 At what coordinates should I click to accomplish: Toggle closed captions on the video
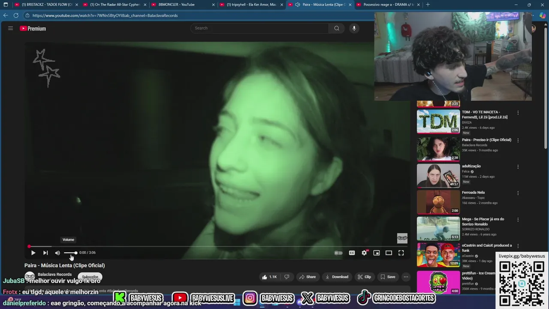352,253
